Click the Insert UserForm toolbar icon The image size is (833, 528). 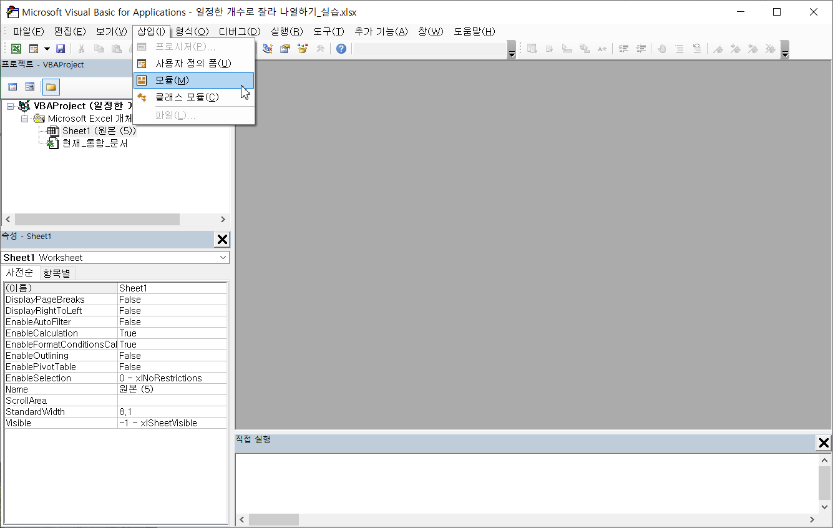(x=34, y=49)
